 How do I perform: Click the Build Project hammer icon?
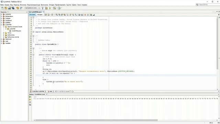click(43, 8)
